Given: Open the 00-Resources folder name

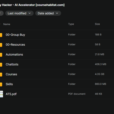Looking at the screenshot, I should (x=15, y=45).
